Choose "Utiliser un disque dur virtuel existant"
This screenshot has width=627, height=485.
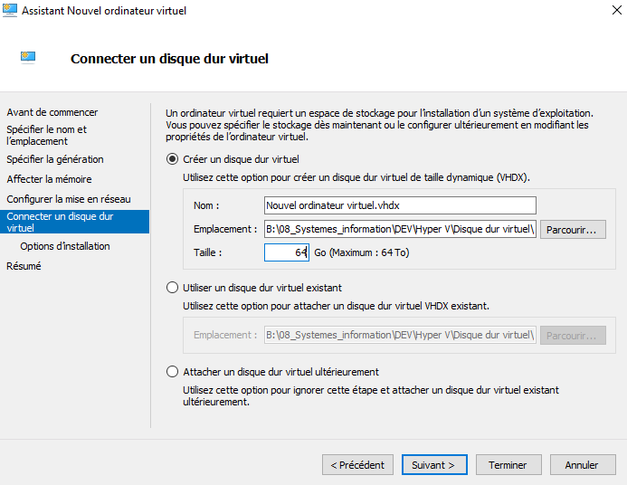tap(173, 288)
